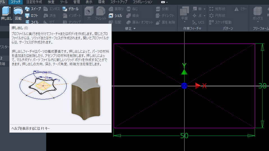Open the 検査 (Inspect) ribbon tab

pos(51,2)
